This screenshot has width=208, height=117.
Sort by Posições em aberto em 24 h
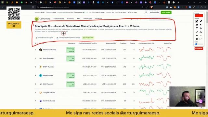[x=88, y=43]
